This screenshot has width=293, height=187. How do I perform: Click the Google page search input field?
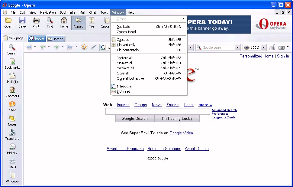pyautogui.click(x=157, y=111)
